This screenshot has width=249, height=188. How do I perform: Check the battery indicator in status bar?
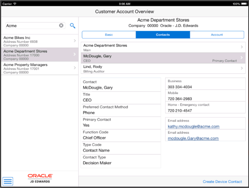pyautogui.click(x=244, y=4)
